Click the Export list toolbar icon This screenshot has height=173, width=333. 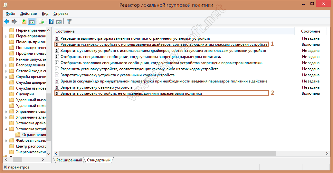(x=42, y=22)
